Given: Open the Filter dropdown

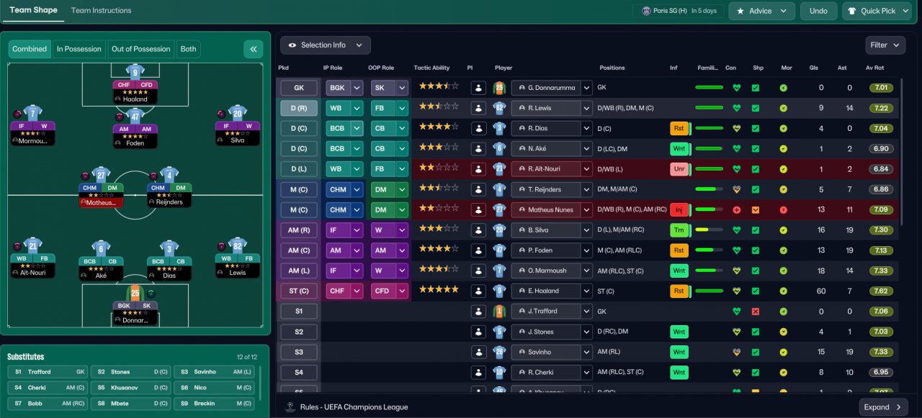Looking at the screenshot, I should (885, 45).
